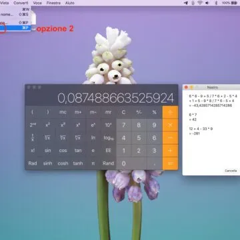Click the Rand key

[108, 163]
